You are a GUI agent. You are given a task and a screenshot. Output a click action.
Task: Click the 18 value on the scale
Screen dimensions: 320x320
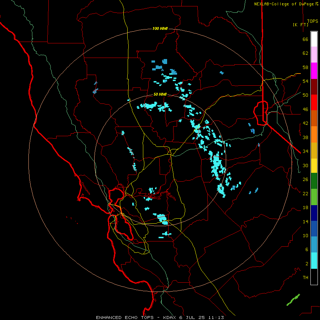pos(305,208)
